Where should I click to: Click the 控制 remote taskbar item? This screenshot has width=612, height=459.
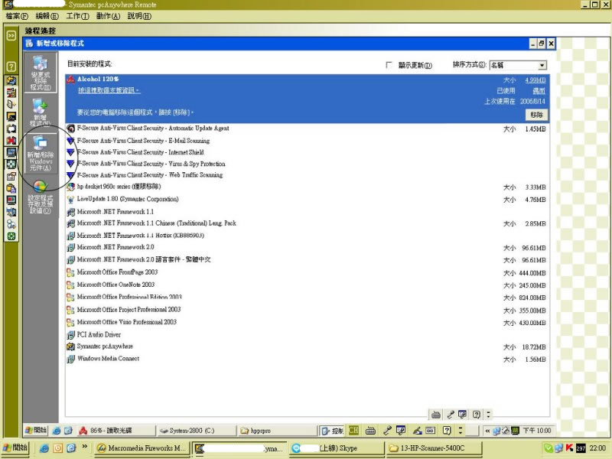coord(332,431)
